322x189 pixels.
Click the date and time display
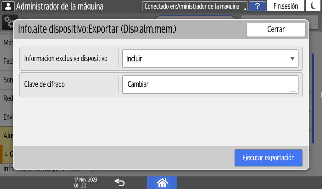pyautogui.click(x=86, y=182)
